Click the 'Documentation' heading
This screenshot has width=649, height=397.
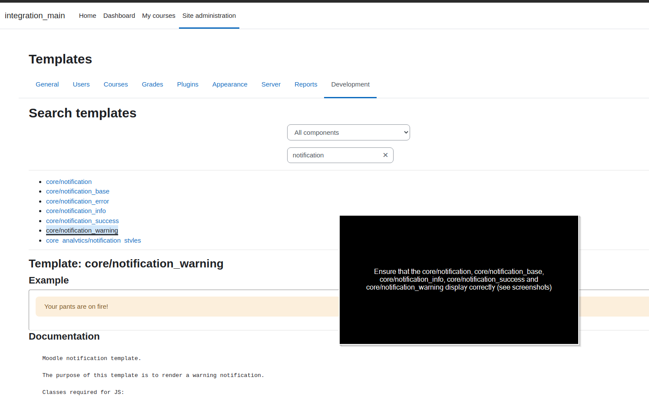(x=64, y=337)
